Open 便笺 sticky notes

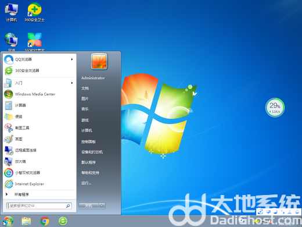[x=39, y=116]
